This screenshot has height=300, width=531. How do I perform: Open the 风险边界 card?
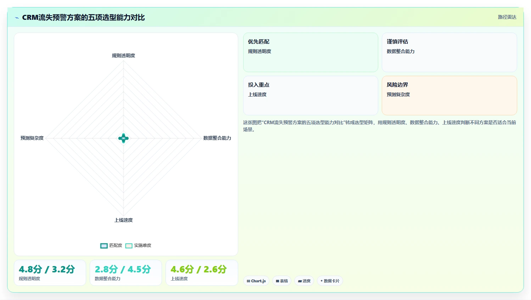tap(449, 96)
